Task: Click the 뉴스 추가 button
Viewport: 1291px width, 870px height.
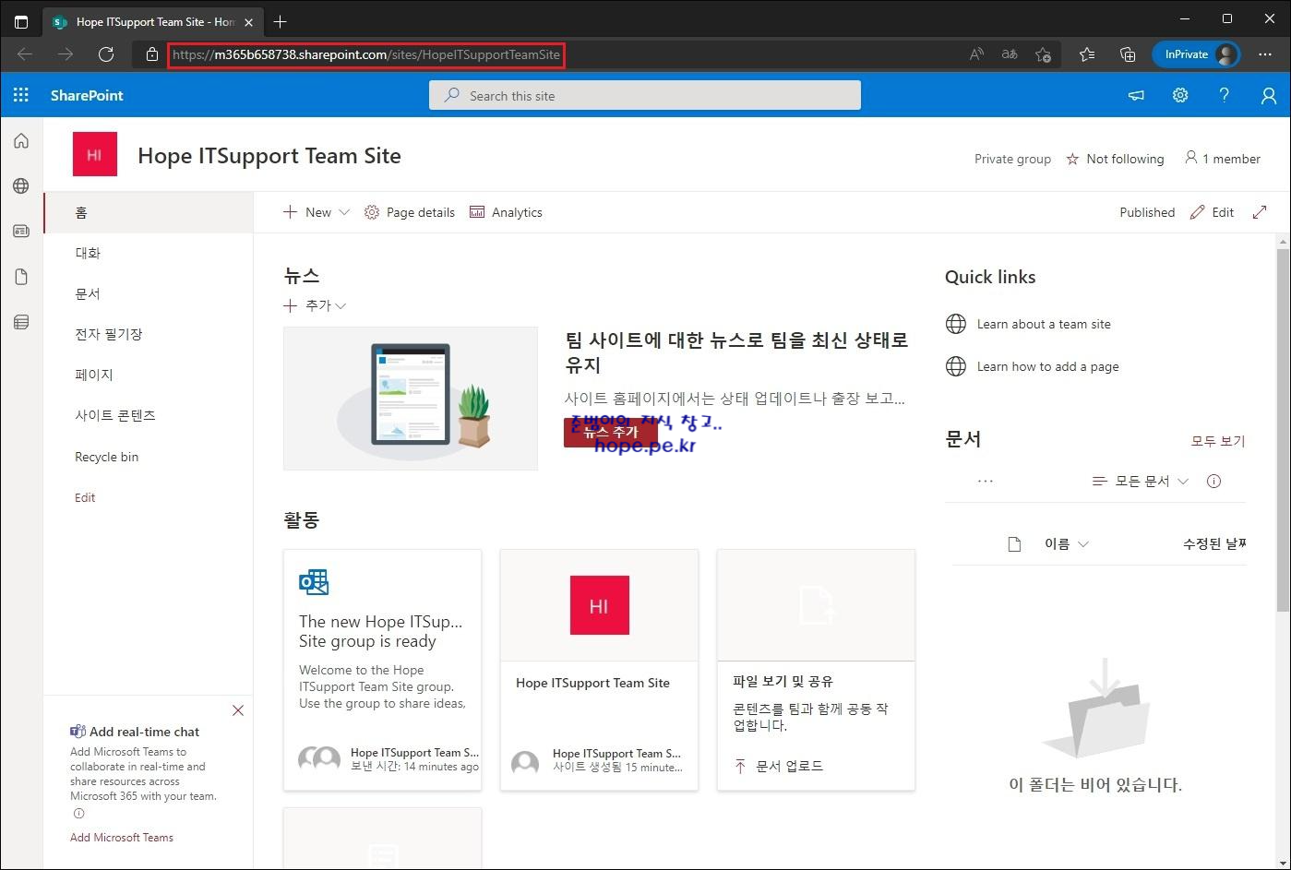Action: click(610, 432)
